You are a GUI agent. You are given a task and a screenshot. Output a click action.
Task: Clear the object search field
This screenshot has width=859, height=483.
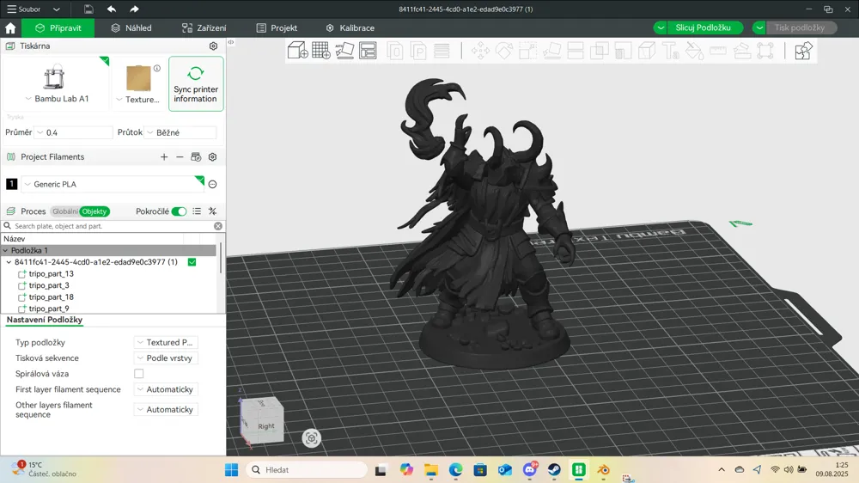click(x=218, y=226)
